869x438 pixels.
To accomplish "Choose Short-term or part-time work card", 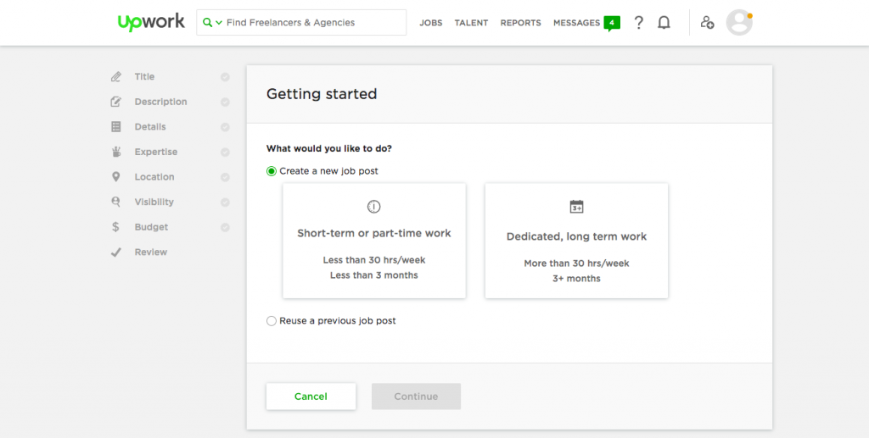I will point(374,241).
